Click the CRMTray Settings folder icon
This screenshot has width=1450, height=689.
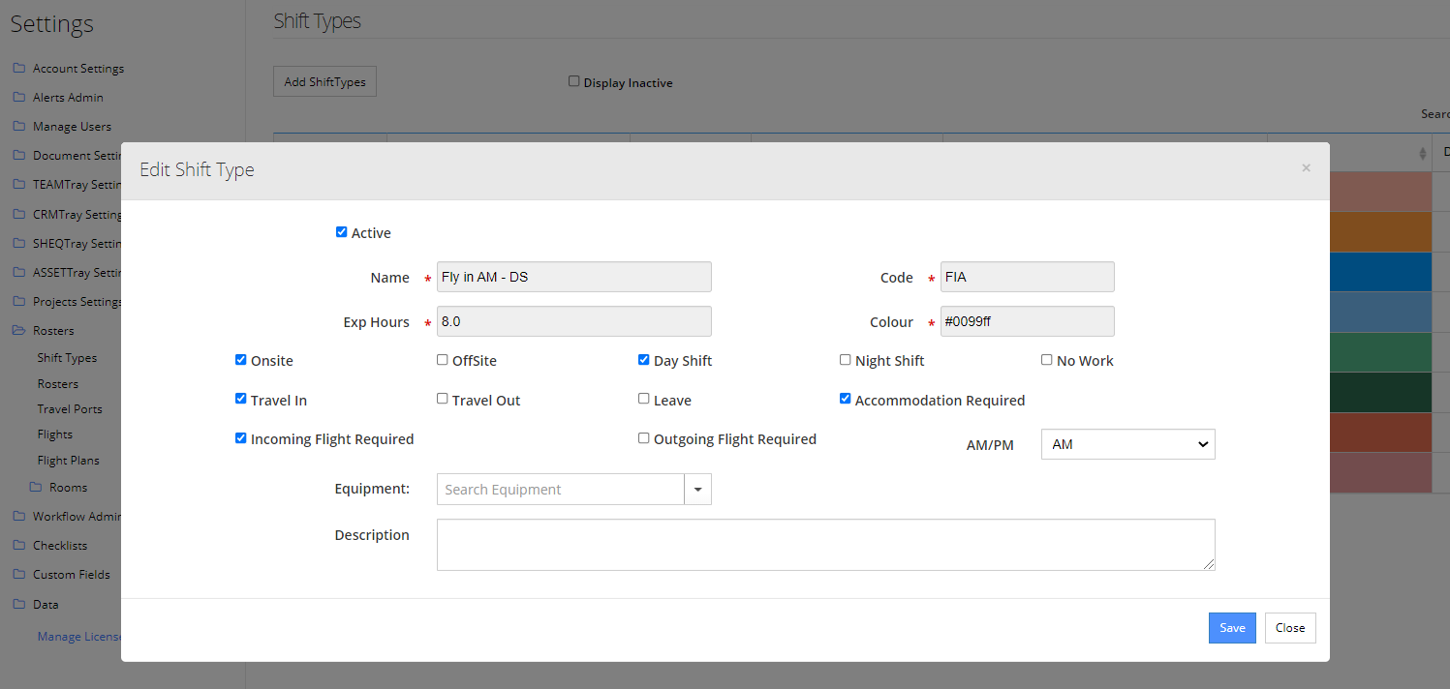click(x=18, y=215)
